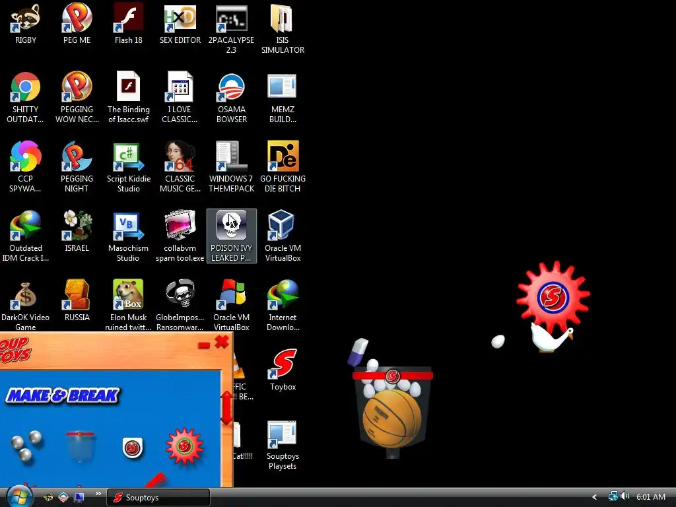This screenshot has width=676, height=507.
Task: Click the large red gear toy on desktop
Action: [x=553, y=296]
